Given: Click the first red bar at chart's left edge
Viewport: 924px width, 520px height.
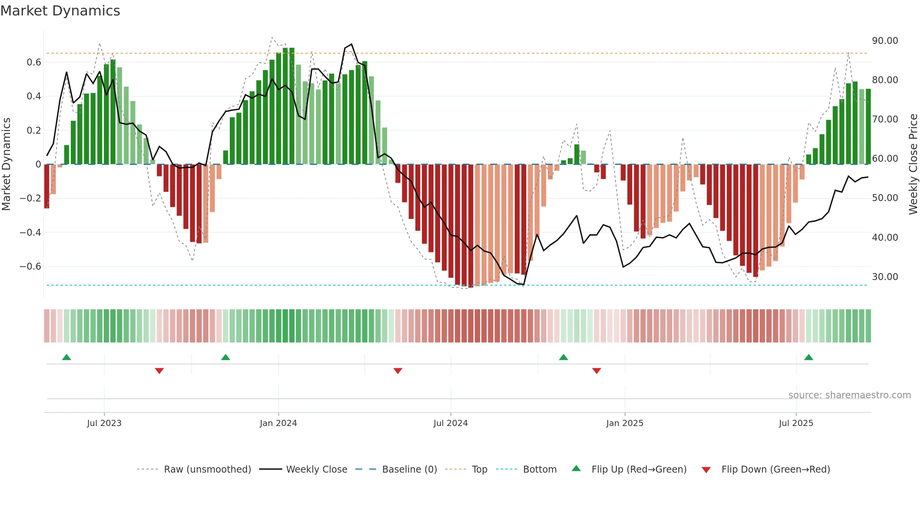Looking at the screenshot, I should coord(47,186).
